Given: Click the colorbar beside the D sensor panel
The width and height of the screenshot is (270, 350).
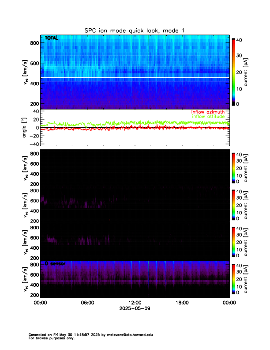Looking at the screenshot, I should point(233,278).
